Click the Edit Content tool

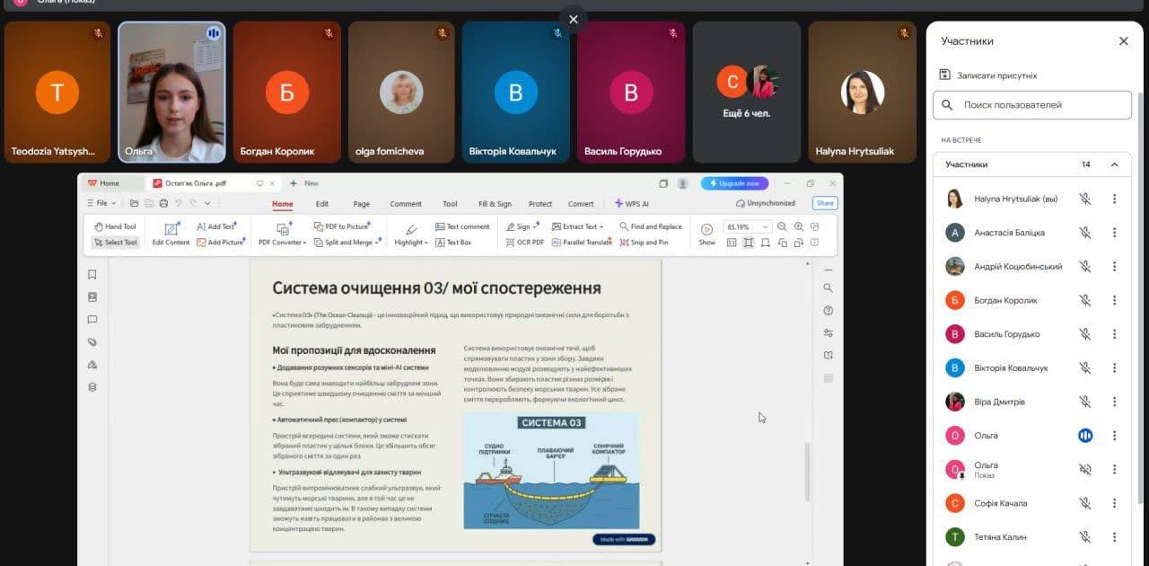pyautogui.click(x=171, y=233)
